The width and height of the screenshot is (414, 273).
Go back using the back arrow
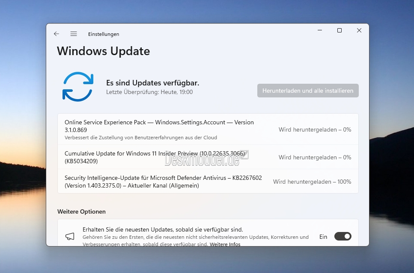(56, 34)
